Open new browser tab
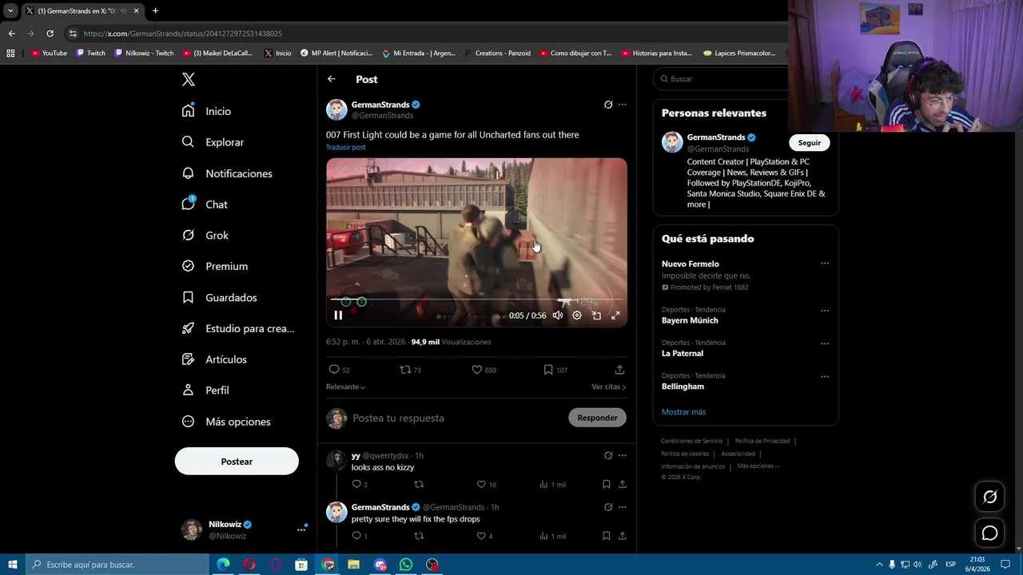 155,11
